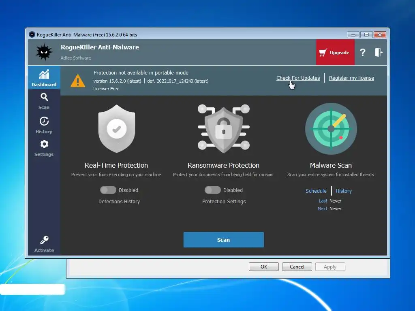Close the RogueKiller window
Image resolution: width=415 pixels, height=311 pixels.
[x=380, y=35]
